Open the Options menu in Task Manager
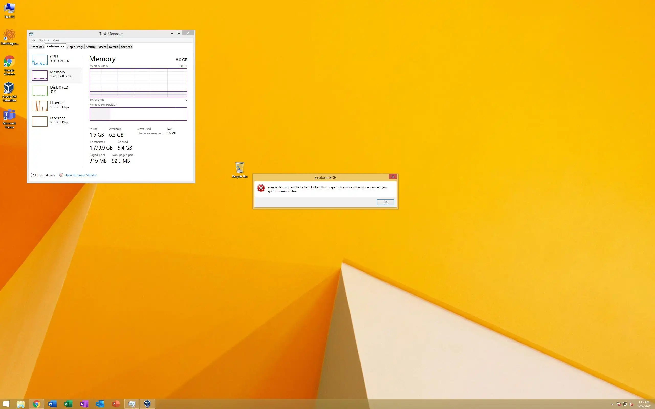Image resolution: width=655 pixels, height=409 pixels. point(44,40)
